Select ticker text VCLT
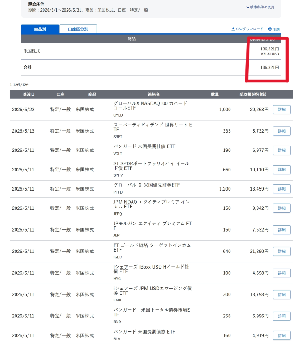 coord(118,154)
